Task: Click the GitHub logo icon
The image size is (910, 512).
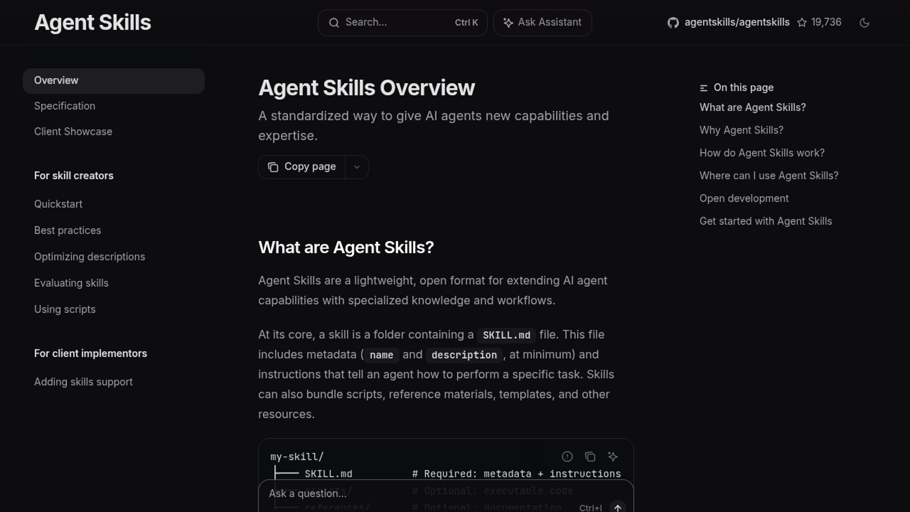Action: point(673,23)
